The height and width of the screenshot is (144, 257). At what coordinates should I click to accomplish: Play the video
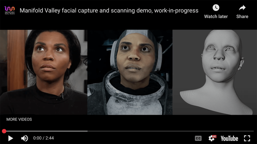coord(11,138)
